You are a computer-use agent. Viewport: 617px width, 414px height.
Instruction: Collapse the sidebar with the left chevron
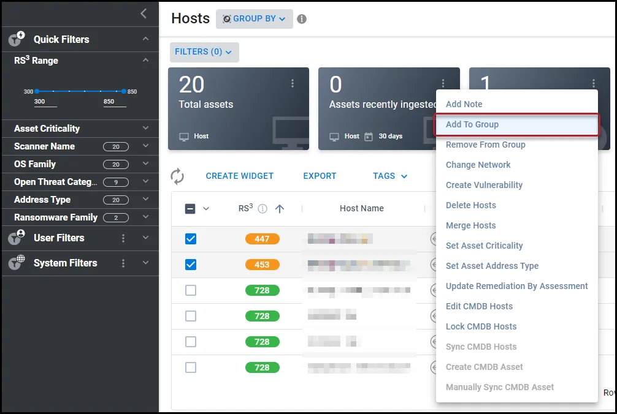point(144,13)
